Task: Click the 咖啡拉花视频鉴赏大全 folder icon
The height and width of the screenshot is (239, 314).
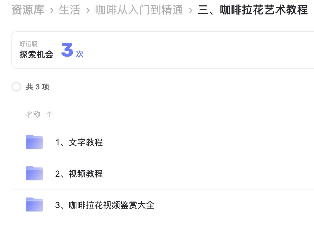Action: click(x=34, y=205)
